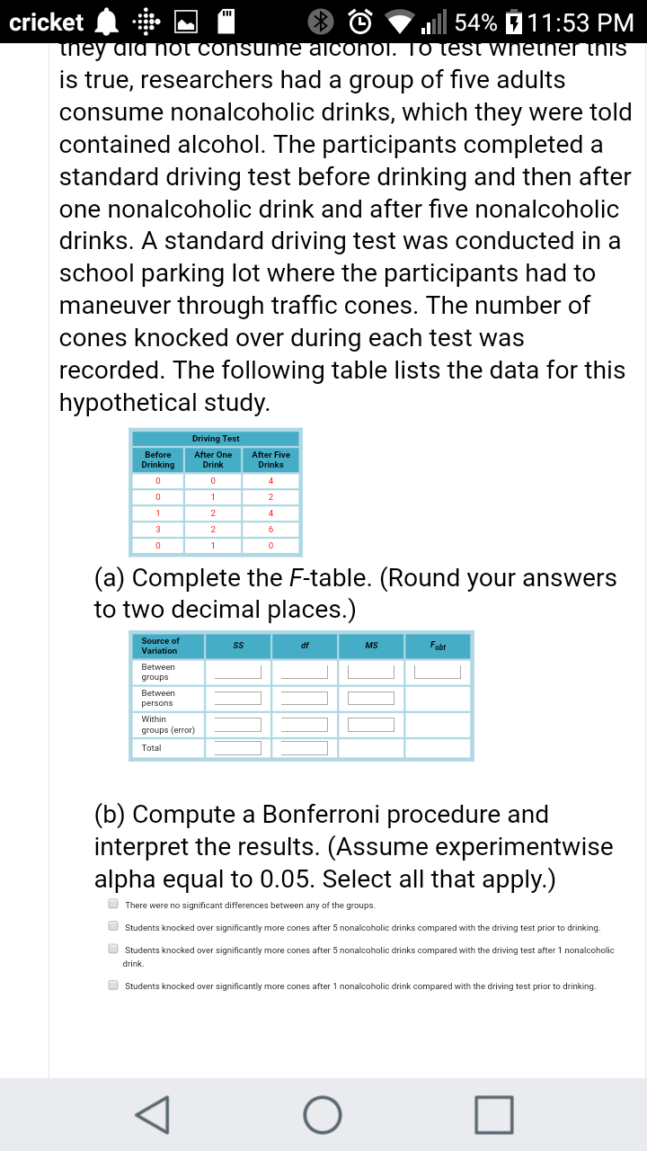Tap the Driving Test data table

coord(216,492)
